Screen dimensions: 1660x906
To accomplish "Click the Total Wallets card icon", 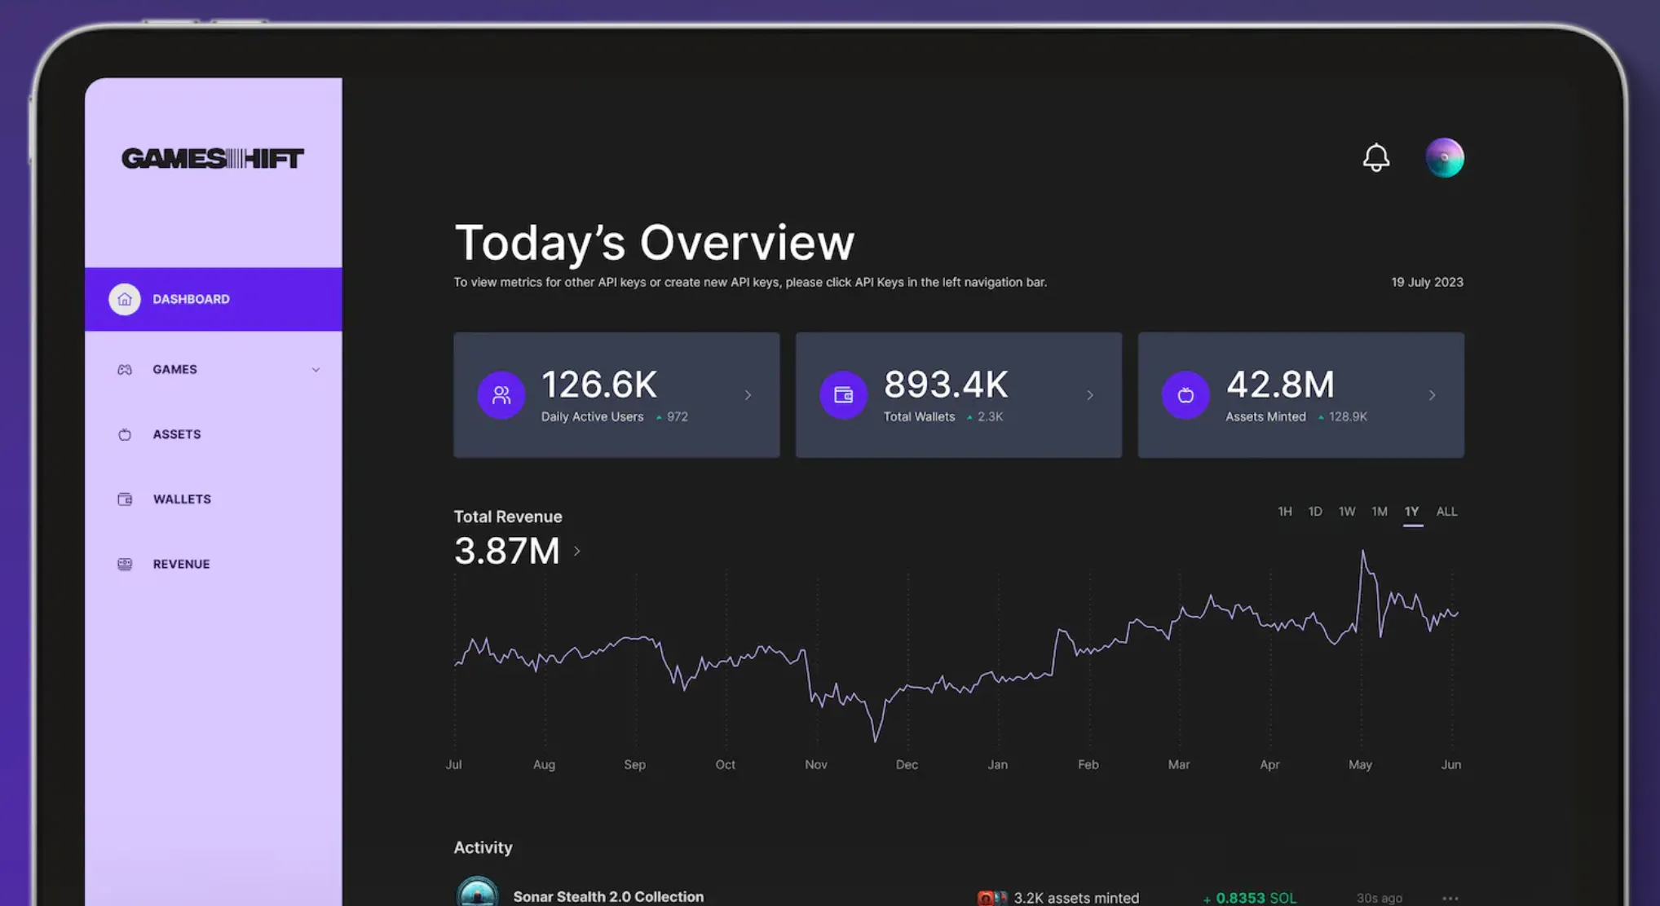I will 843,395.
